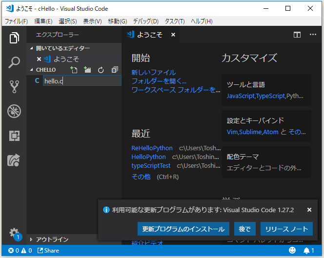Click Share in the status bar
Screen dimensions: 324x258
48,251
